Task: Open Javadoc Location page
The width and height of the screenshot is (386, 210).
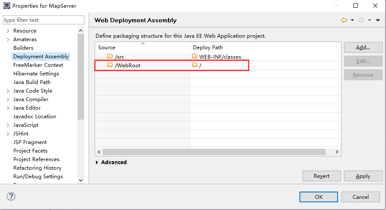Action: click(x=35, y=117)
